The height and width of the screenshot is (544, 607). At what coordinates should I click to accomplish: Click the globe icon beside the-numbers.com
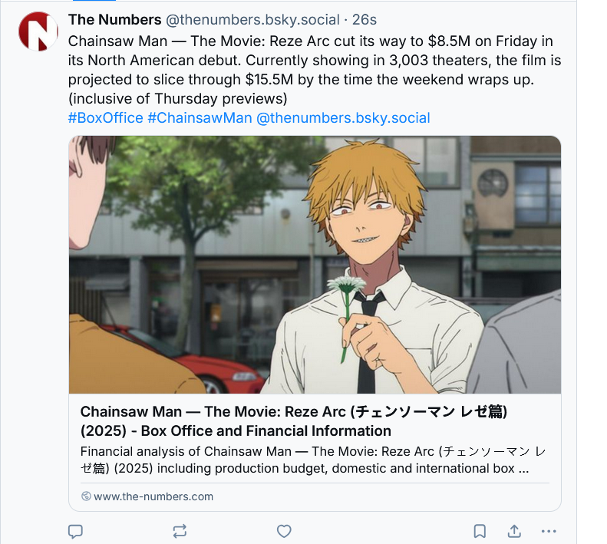tap(86, 496)
